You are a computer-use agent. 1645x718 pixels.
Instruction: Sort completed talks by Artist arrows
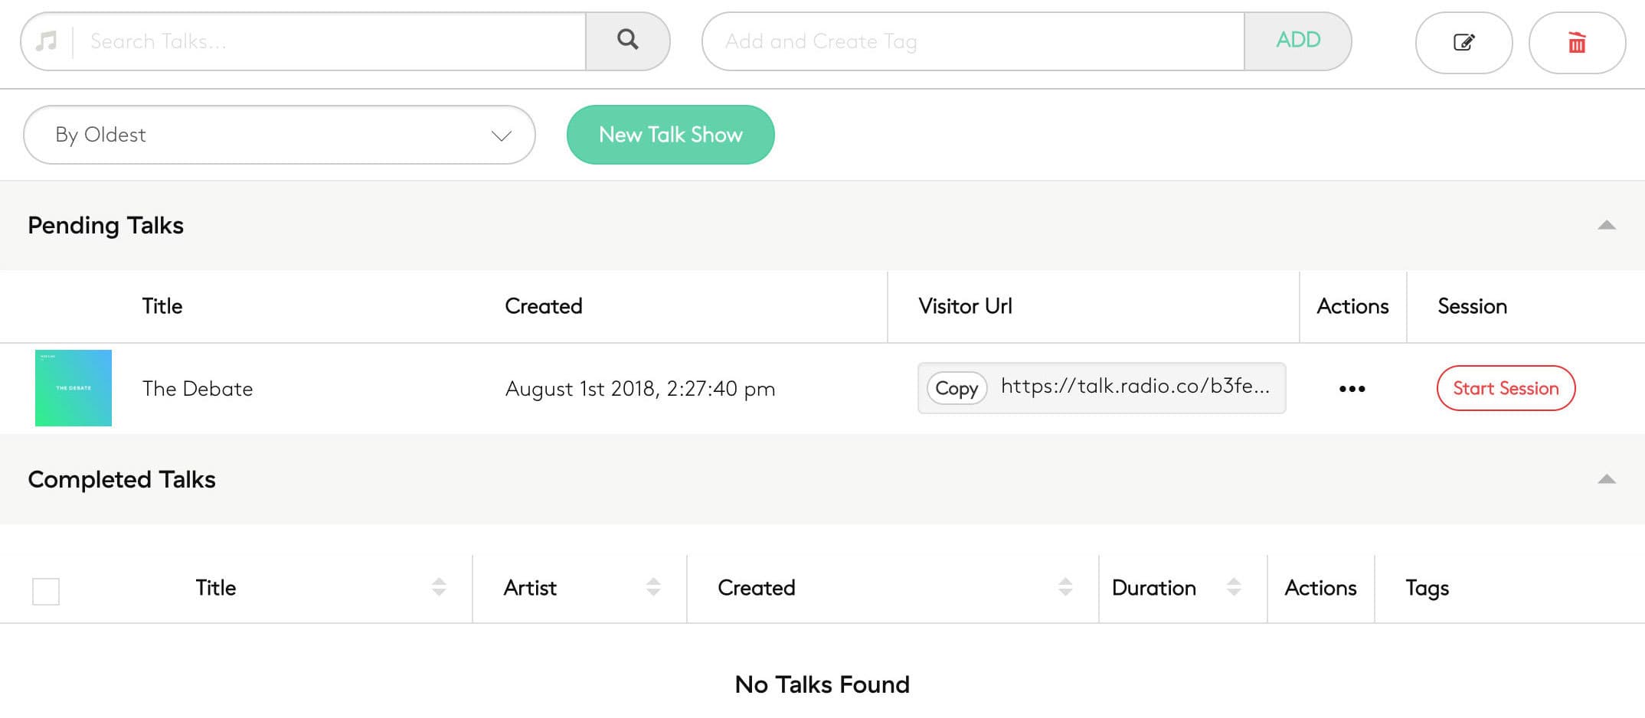[x=653, y=587]
